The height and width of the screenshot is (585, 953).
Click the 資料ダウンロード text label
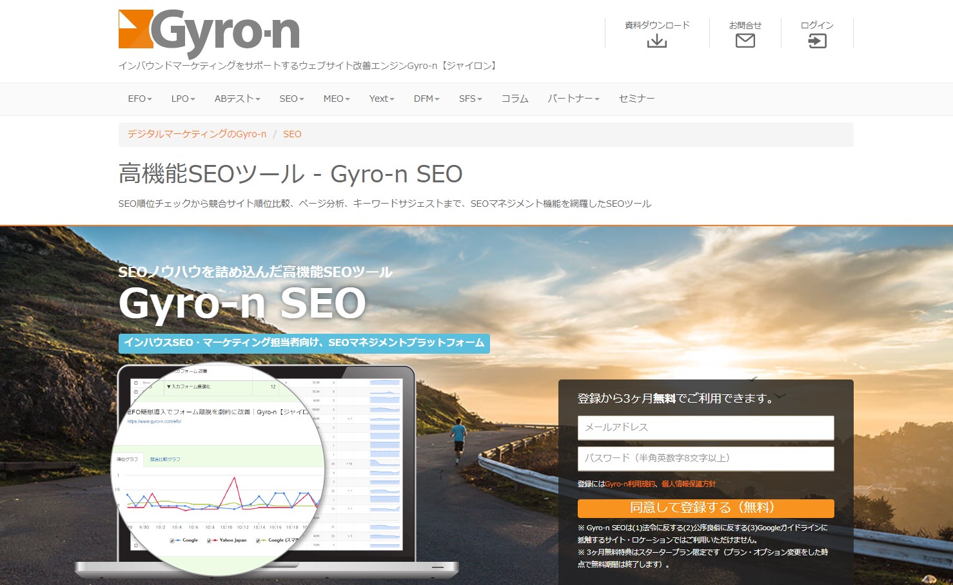657,25
